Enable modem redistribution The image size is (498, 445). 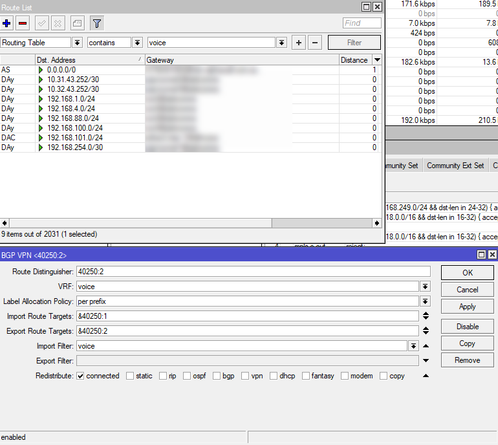[x=345, y=376]
